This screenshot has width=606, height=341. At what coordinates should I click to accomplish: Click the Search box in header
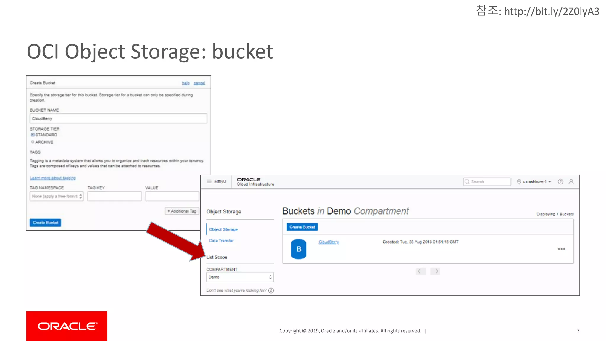(487, 182)
